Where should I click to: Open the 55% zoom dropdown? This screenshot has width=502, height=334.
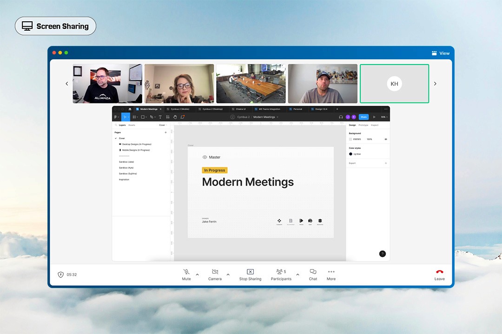[x=384, y=117]
